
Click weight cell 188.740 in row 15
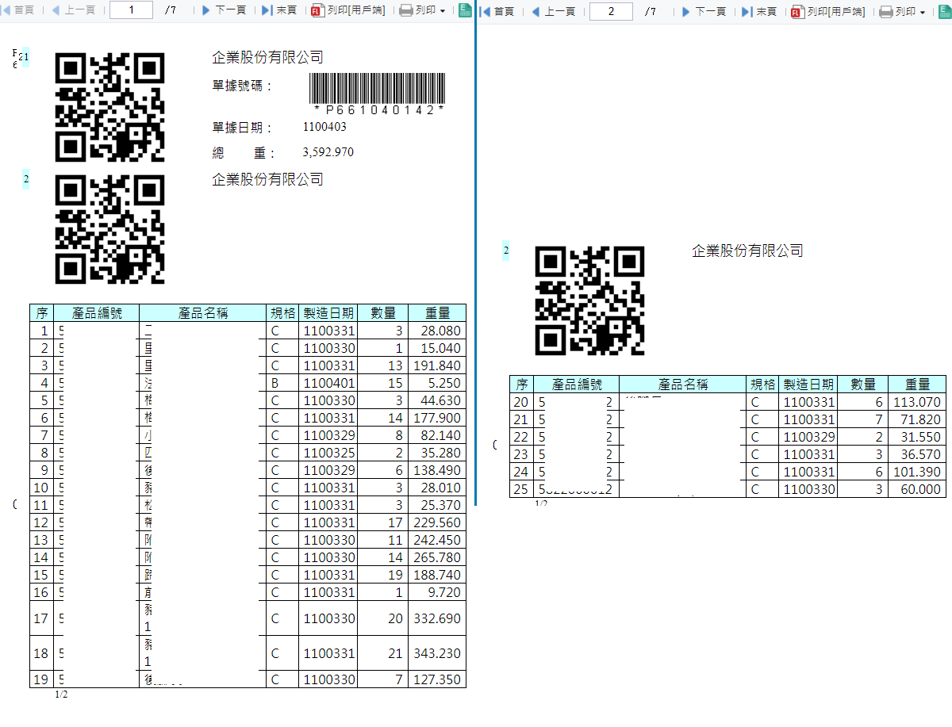click(437, 575)
